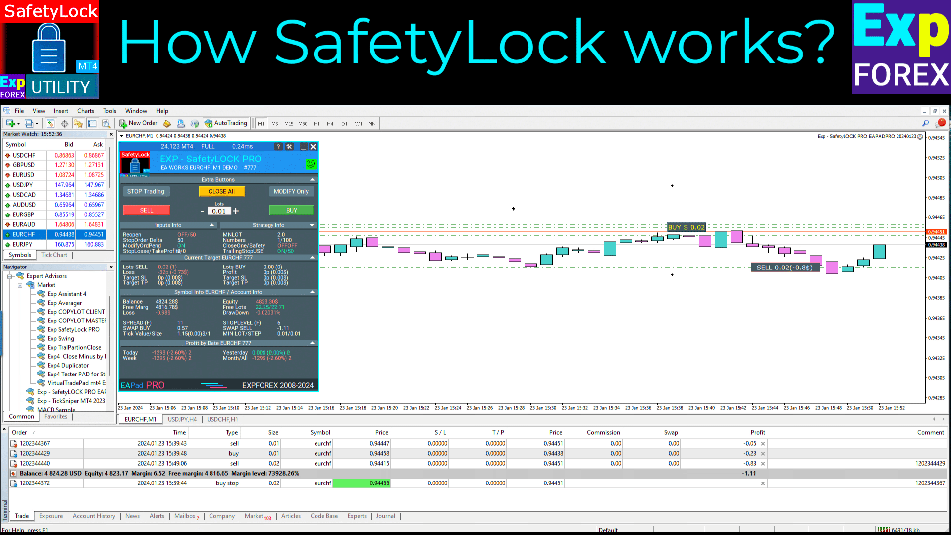Increase lots with the plus stepper
The image size is (951, 535).
click(236, 211)
